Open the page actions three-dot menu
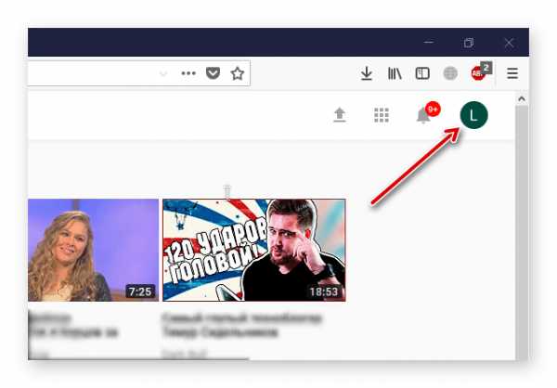 click(x=188, y=73)
